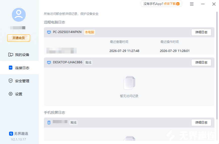Click device name PC-20250314WPKN
Image resolution: width=219 pixels, height=144 pixels.
pyautogui.click(x=67, y=32)
